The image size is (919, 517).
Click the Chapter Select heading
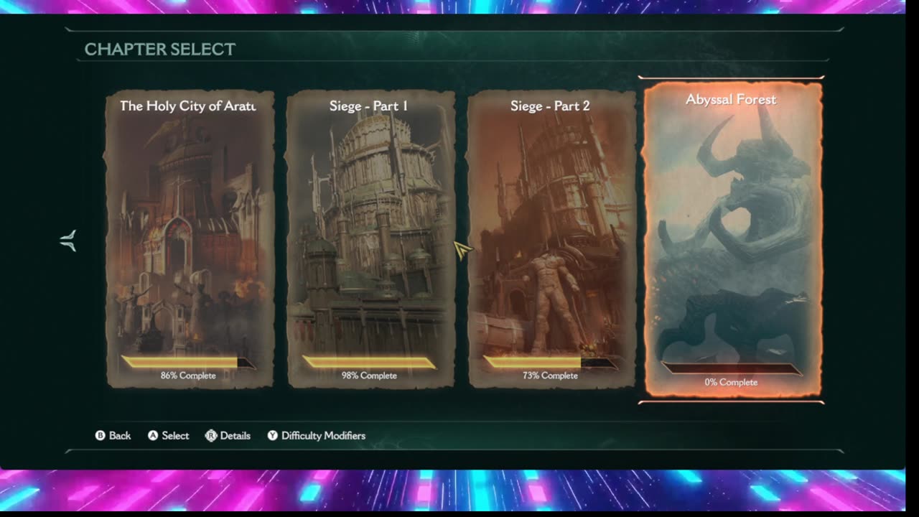(x=160, y=50)
